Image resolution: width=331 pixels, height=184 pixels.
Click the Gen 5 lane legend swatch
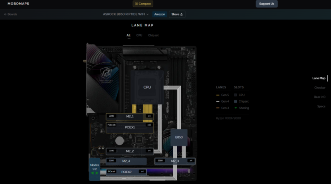coord(218,95)
